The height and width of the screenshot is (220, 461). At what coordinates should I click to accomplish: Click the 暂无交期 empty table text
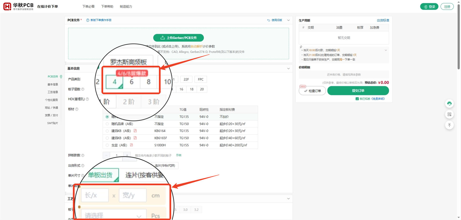(x=344, y=38)
